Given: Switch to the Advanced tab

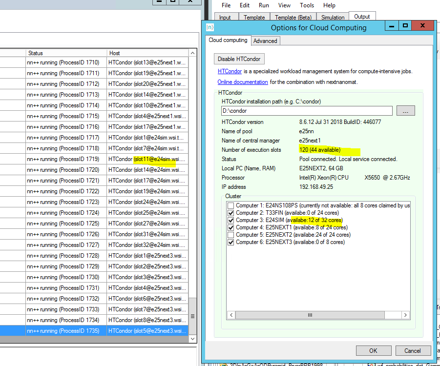Looking at the screenshot, I should tap(265, 41).
